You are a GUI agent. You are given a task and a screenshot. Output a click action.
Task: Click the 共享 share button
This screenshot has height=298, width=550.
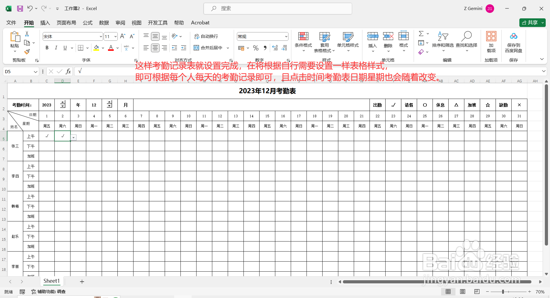coord(532,22)
